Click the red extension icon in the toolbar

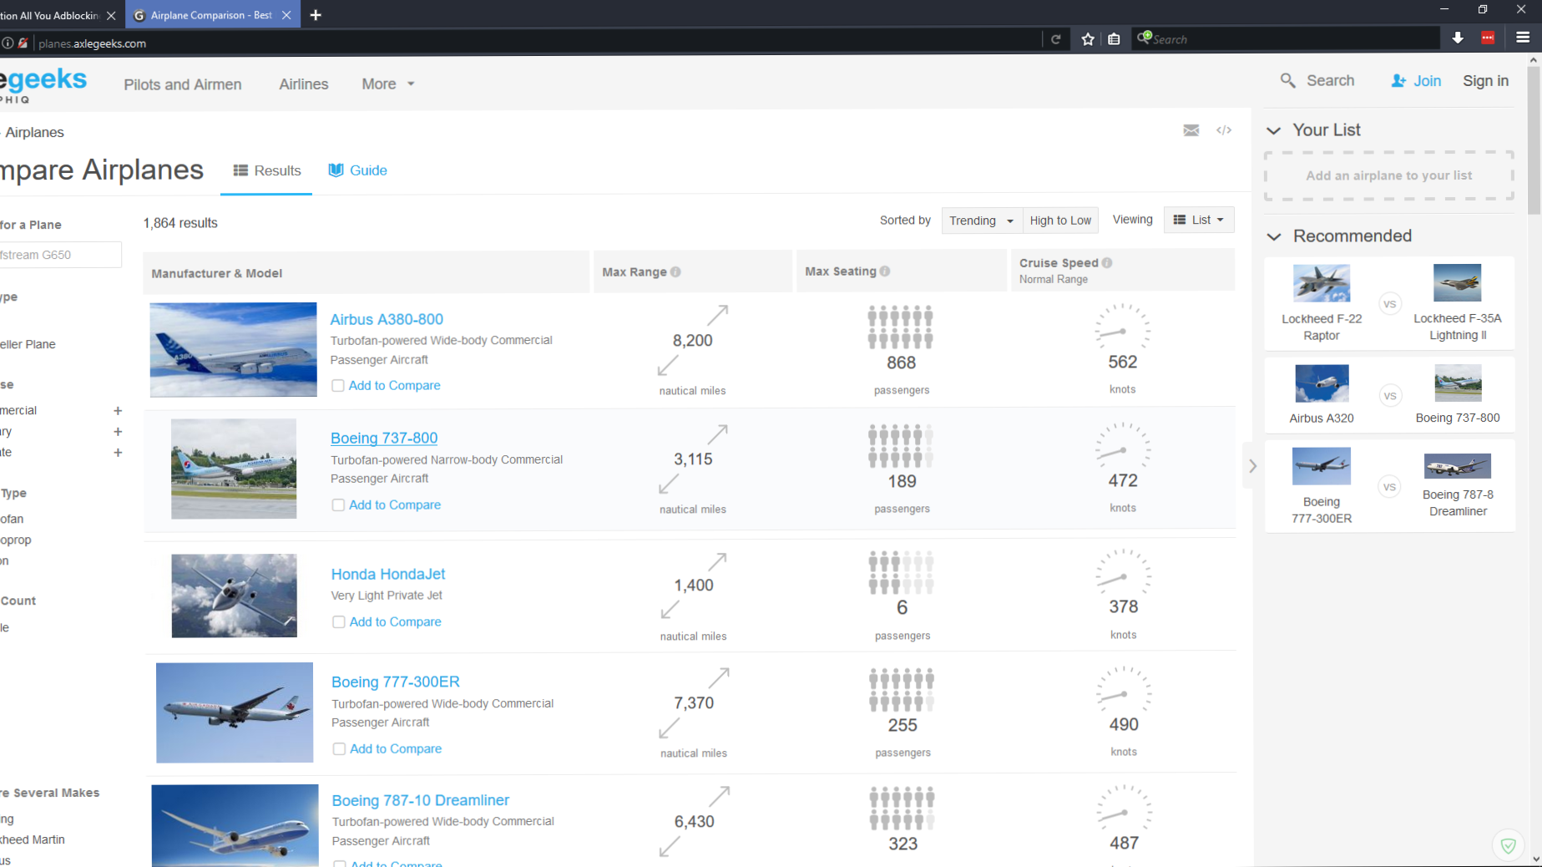point(1488,38)
